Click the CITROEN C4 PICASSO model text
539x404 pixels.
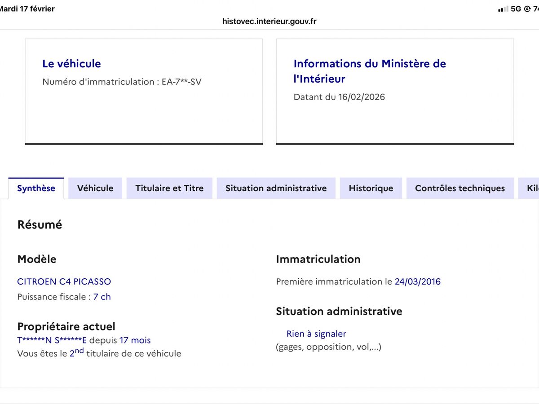pos(64,281)
